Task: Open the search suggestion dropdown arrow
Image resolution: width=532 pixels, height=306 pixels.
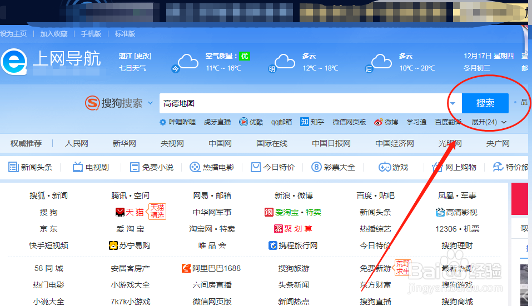Action: point(453,103)
